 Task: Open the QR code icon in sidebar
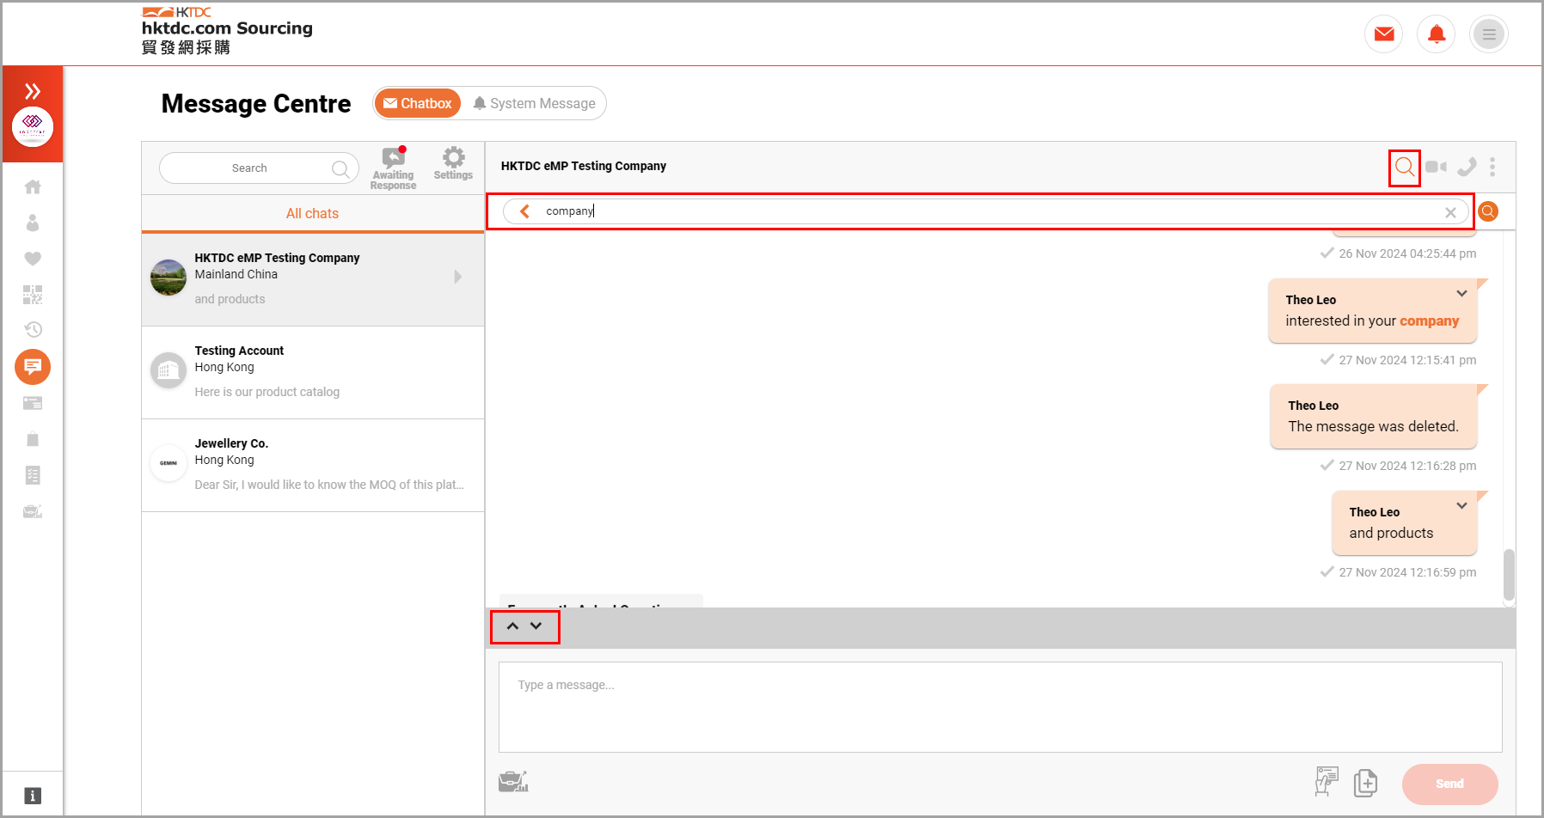33,295
